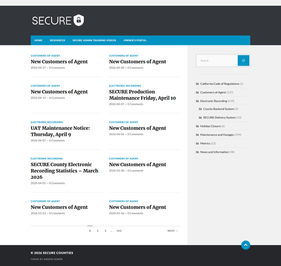The height and width of the screenshot is (266, 281).
Task: Click Electronic Recording tag above Recording Statistics post
Action: point(47,159)
